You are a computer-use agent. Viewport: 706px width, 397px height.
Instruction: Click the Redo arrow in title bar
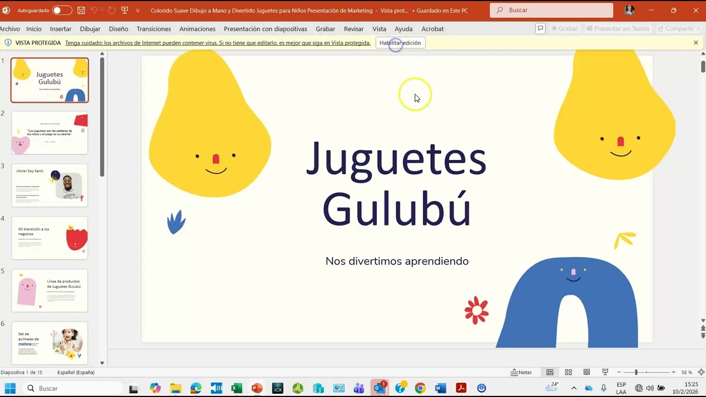[x=111, y=10]
